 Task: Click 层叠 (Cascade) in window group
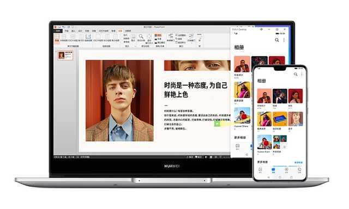(x=178, y=39)
